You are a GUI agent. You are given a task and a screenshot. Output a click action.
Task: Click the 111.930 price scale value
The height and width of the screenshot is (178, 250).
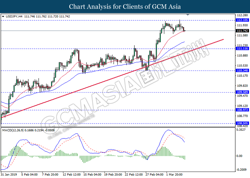coord(242,25)
